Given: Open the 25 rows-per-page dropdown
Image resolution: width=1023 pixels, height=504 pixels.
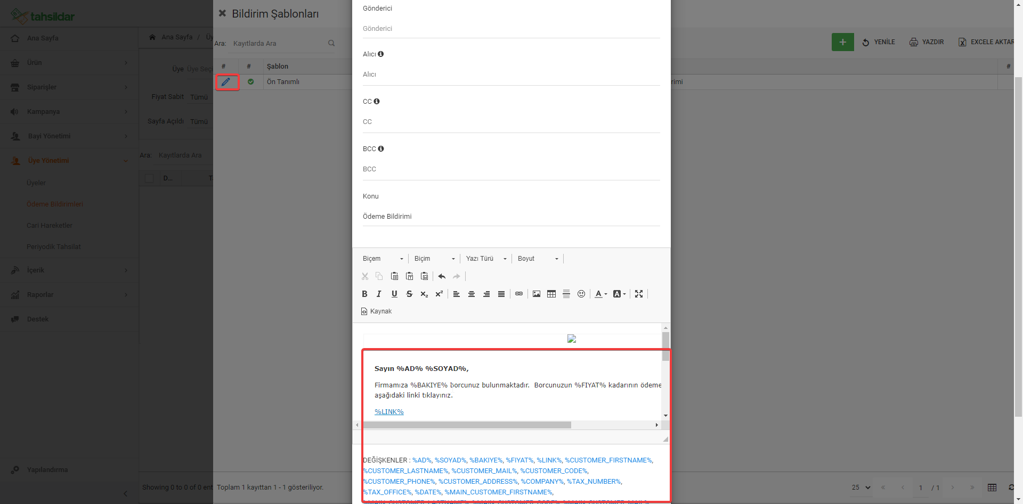Looking at the screenshot, I should (861, 488).
